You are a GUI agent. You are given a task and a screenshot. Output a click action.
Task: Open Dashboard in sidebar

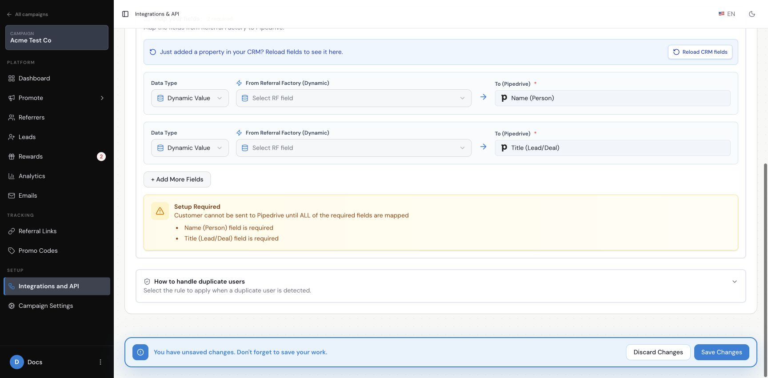57,78
